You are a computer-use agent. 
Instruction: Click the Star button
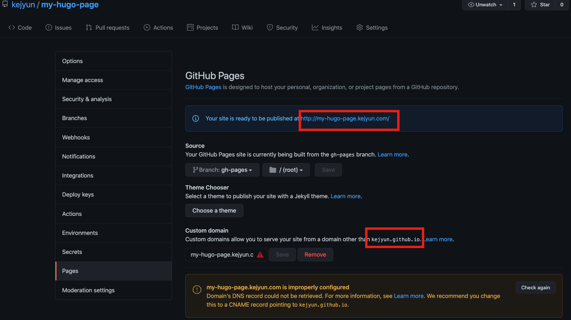[x=540, y=5]
